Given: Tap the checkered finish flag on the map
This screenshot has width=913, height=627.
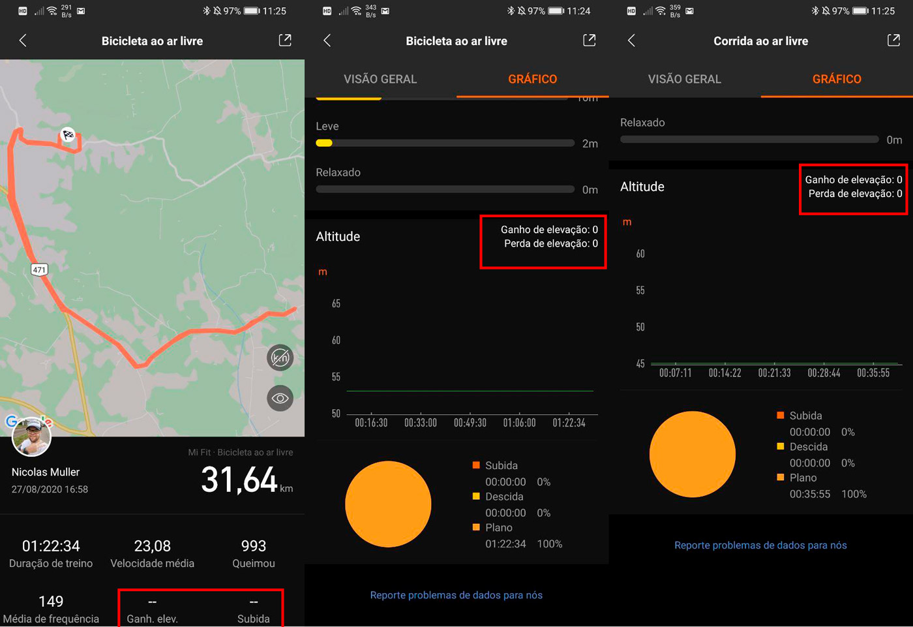Looking at the screenshot, I should pos(68,135).
